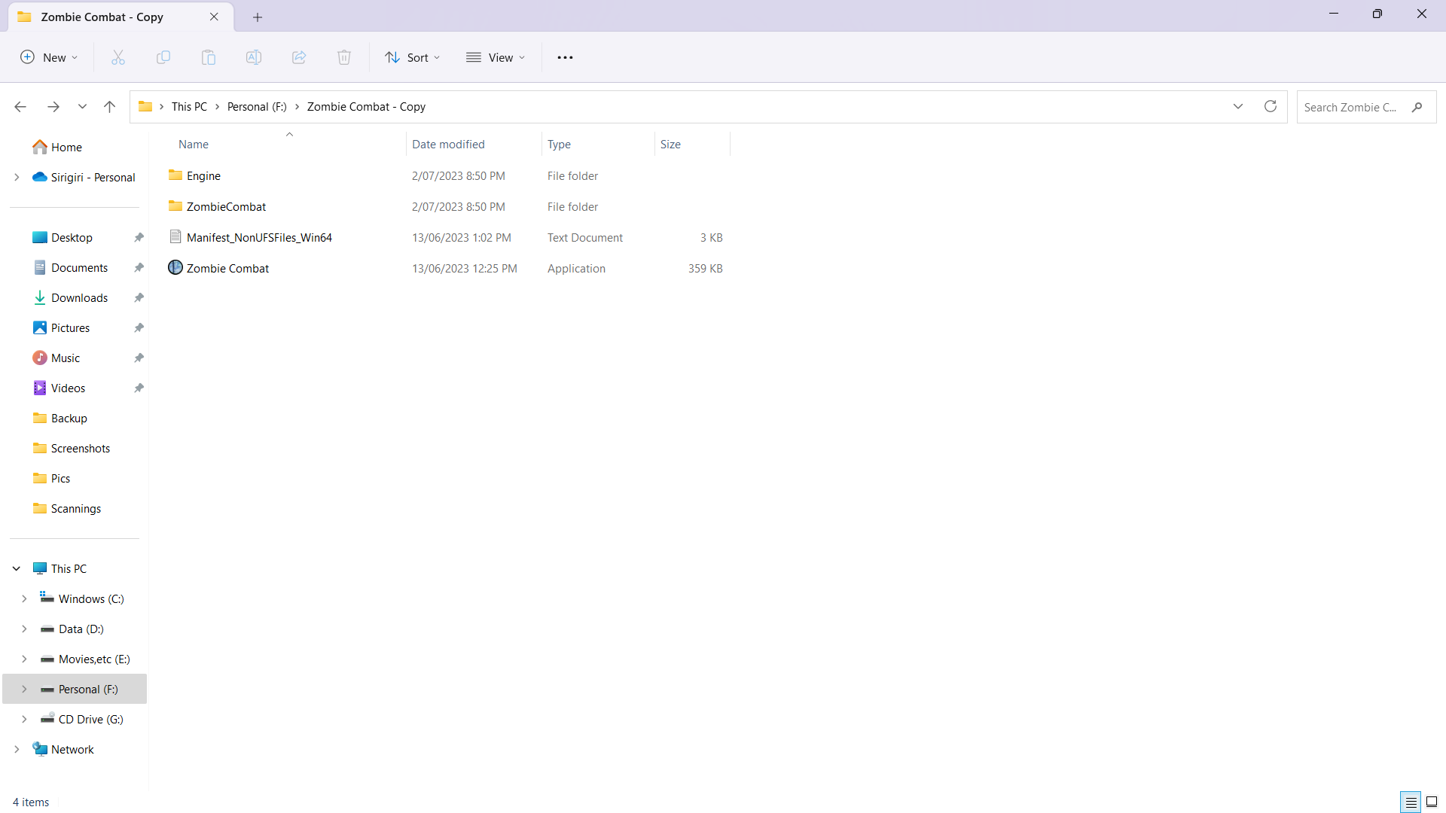Toggle the details pane in status bar
The image size is (1446, 813).
tap(1410, 802)
